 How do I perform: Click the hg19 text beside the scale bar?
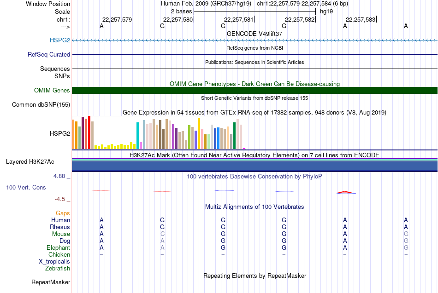point(326,11)
